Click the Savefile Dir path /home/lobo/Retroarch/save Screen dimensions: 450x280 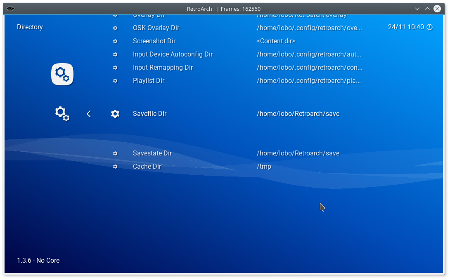coord(298,113)
